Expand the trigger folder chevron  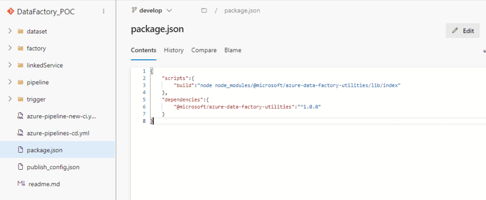click(x=10, y=99)
